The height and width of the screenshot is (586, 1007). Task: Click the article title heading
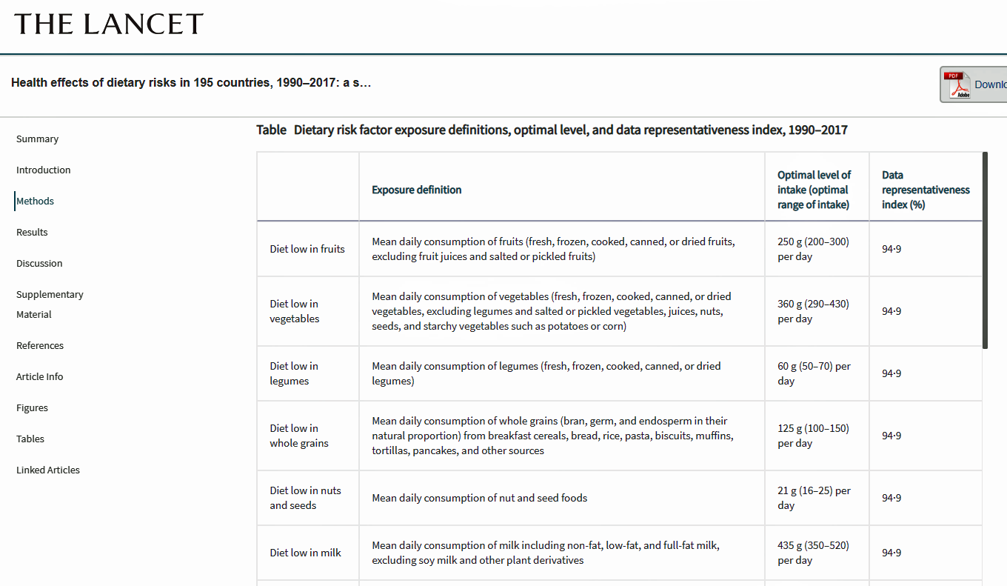point(191,82)
